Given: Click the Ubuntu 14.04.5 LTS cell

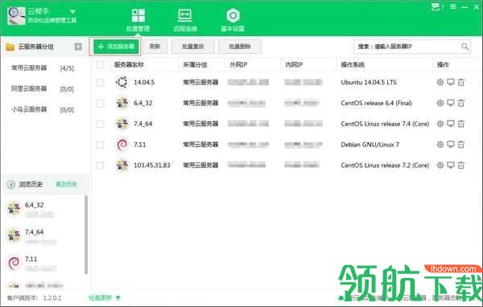Looking at the screenshot, I should point(369,82).
